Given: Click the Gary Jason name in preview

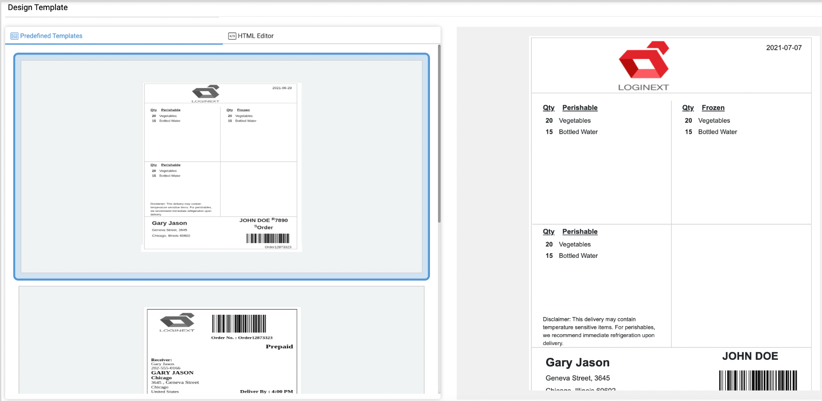Looking at the screenshot, I should click(x=577, y=363).
